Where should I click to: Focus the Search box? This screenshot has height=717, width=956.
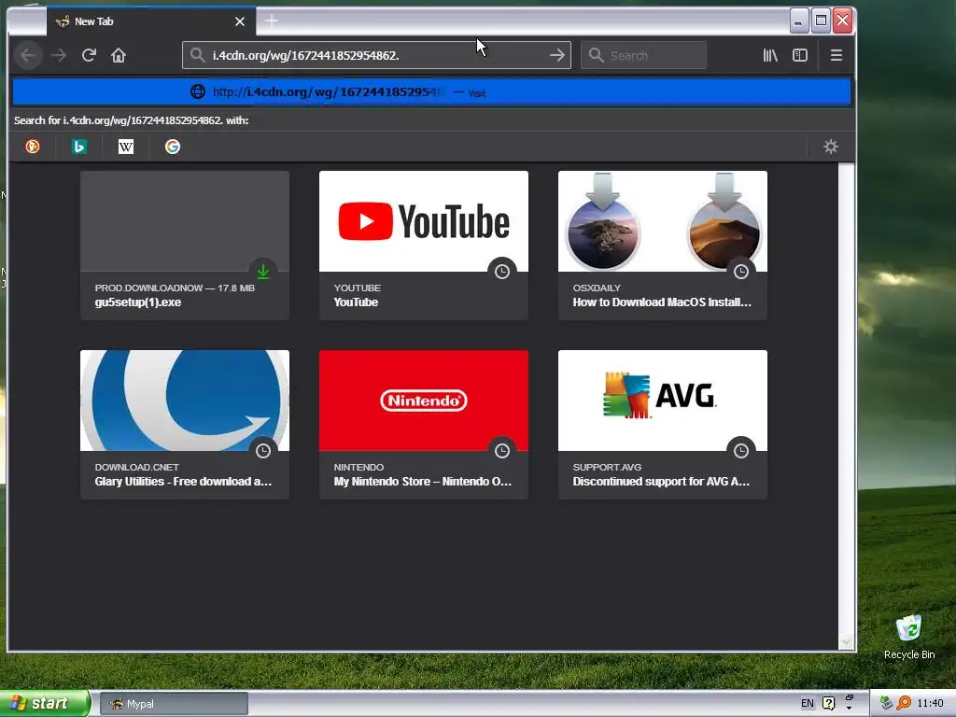tap(643, 55)
